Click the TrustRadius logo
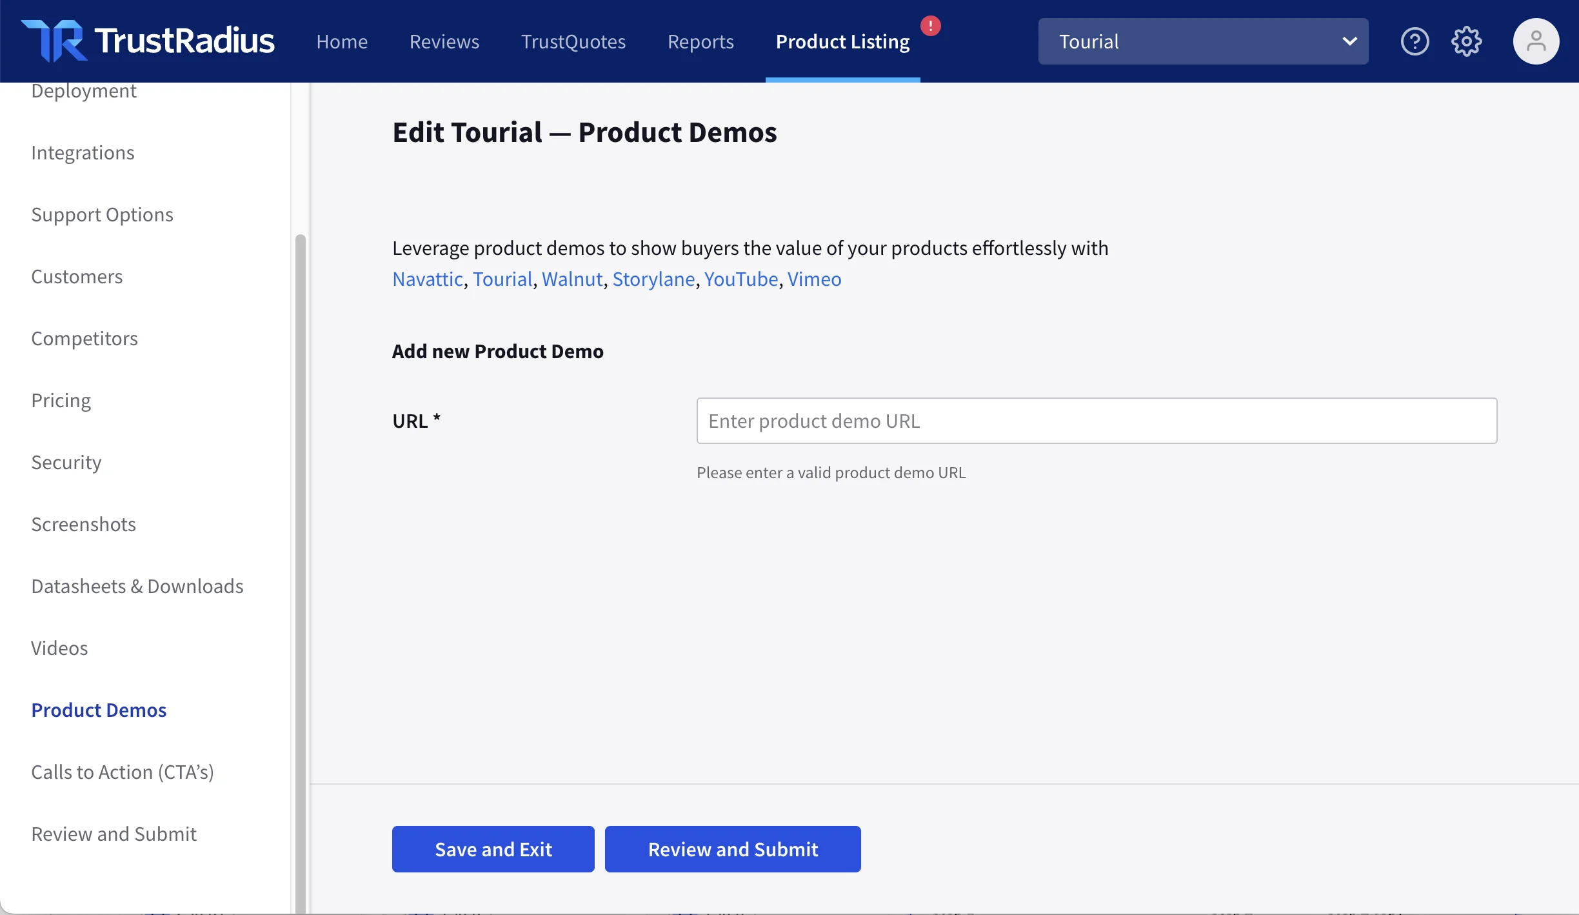The width and height of the screenshot is (1579, 915). point(148,41)
